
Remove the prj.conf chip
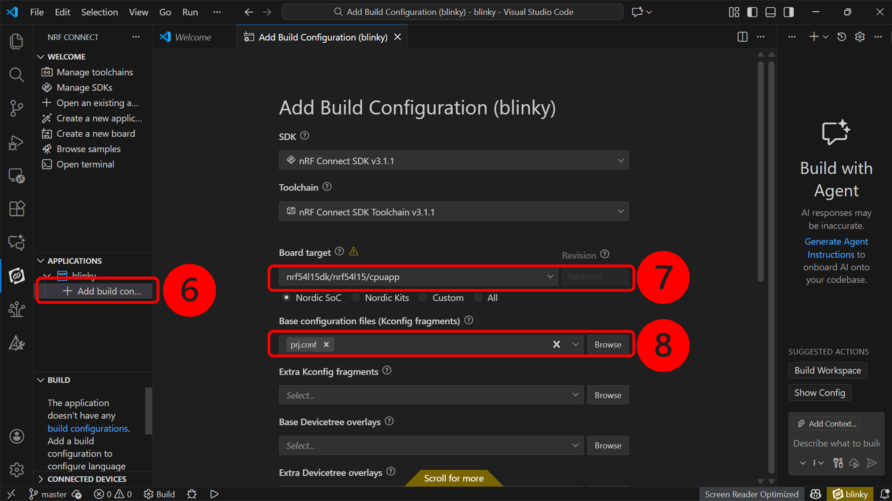[x=326, y=344]
